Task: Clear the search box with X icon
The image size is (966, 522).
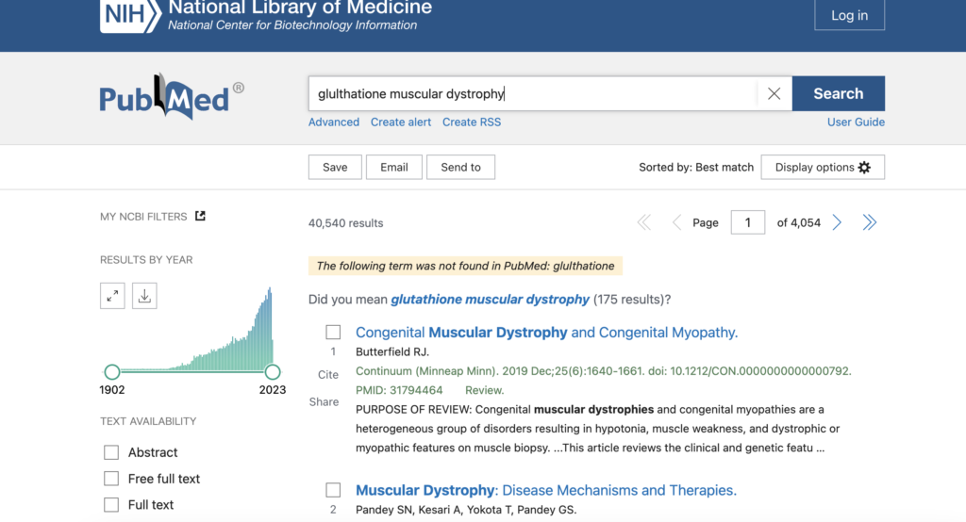Action: 774,93
